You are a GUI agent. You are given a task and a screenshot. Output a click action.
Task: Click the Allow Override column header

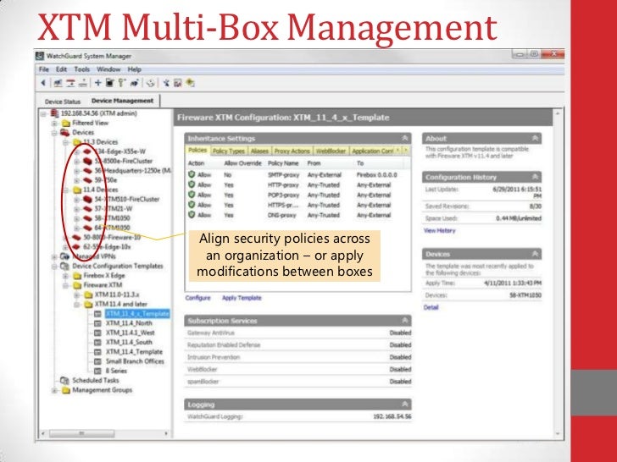[x=242, y=163]
